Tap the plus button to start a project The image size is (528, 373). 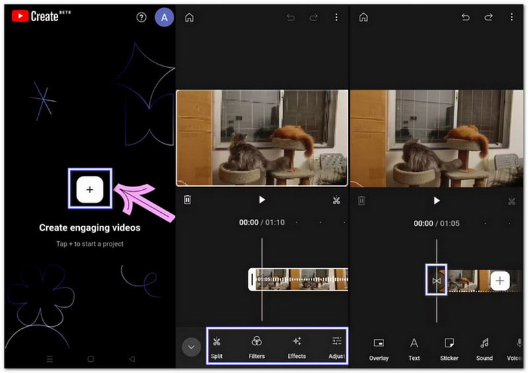[x=90, y=189]
